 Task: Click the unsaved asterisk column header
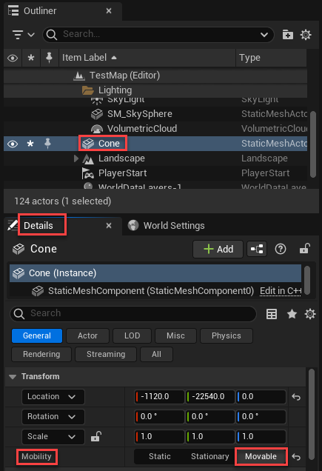(x=31, y=58)
